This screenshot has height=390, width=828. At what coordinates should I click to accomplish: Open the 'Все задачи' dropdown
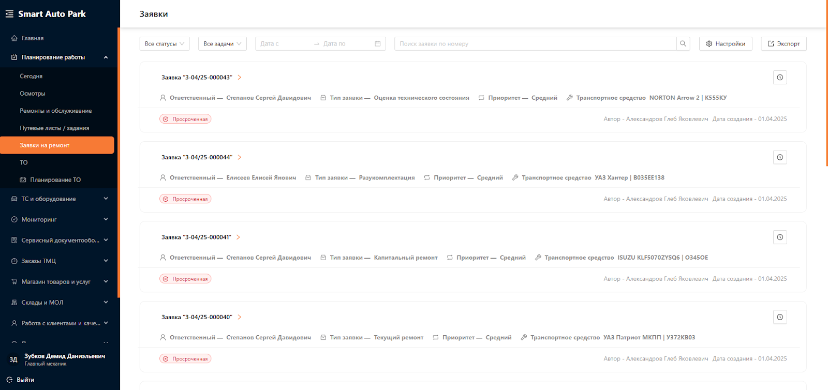[222, 44]
